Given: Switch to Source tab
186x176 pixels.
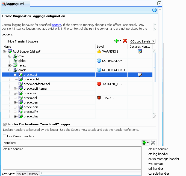Looking at the screenshot, I should 22,174.
